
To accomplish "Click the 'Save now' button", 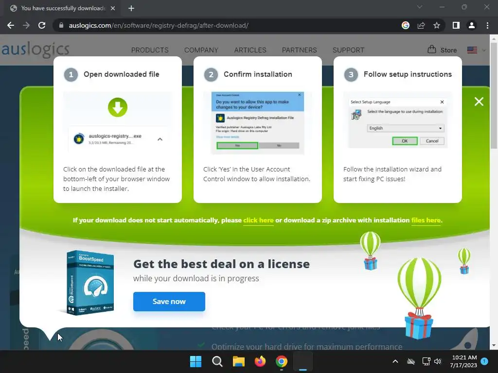I will point(169,301).
